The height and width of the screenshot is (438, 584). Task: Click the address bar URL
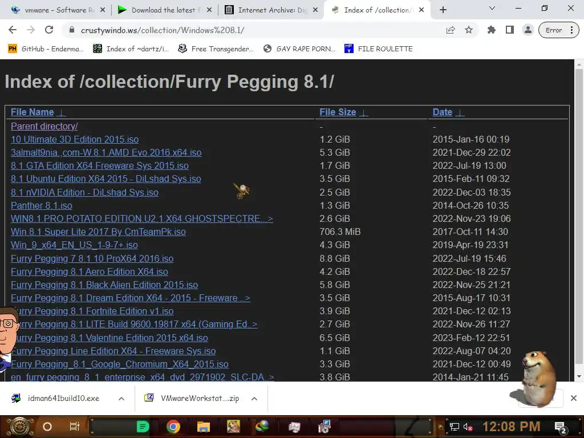click(163, 30)
